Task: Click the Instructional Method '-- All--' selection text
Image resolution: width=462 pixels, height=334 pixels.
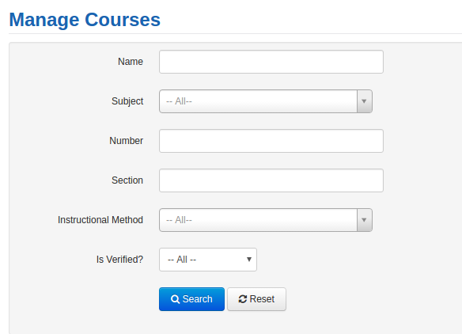Action: click(179, 220)
